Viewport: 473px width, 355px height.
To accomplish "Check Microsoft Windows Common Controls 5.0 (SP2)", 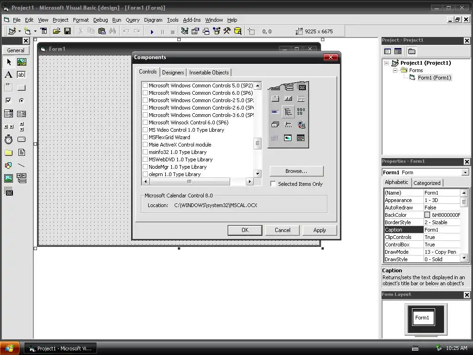I will 146,86.
